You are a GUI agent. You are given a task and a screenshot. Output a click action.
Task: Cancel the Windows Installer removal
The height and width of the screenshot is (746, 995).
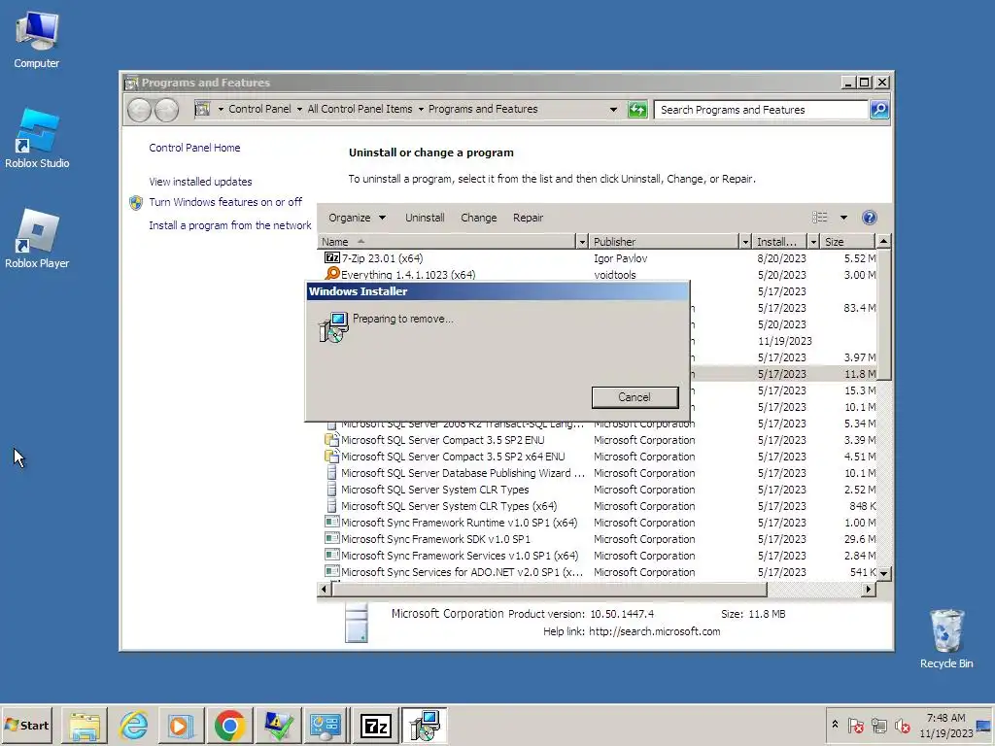pos(635,397)
